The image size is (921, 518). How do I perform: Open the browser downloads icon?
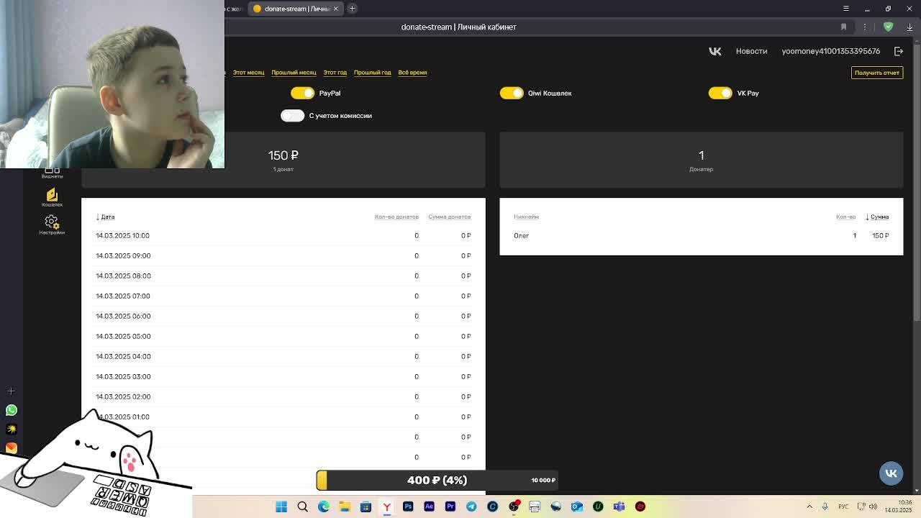click(x=909, y=27)
